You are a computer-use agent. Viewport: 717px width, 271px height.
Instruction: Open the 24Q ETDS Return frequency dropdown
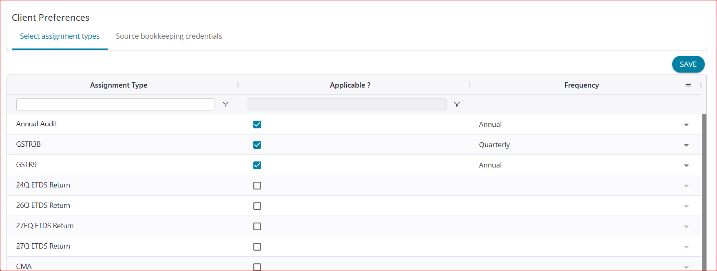(x=686, y=186)
